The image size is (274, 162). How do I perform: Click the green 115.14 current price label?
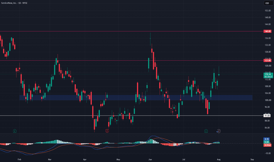tap(268, 74)
